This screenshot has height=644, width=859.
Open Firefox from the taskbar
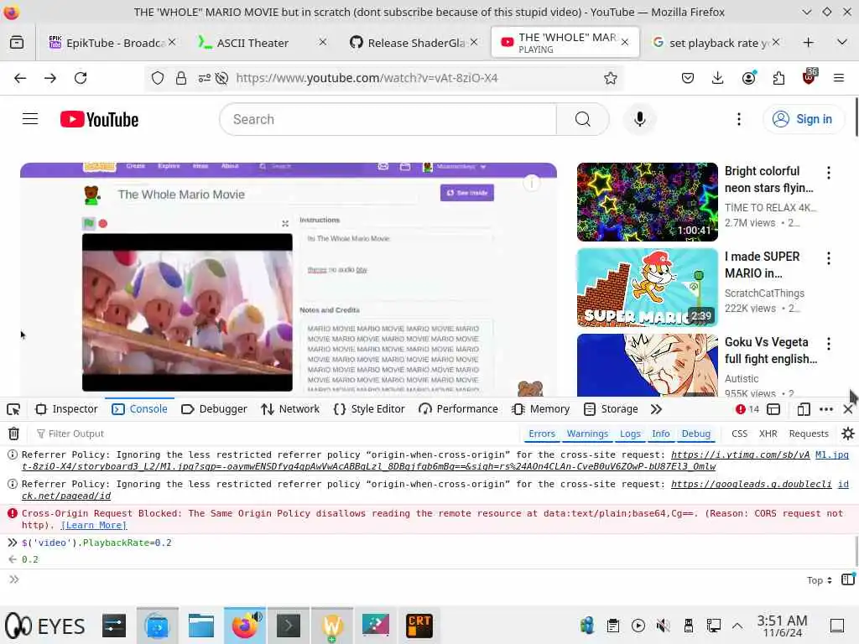click(x=244, y=626)
